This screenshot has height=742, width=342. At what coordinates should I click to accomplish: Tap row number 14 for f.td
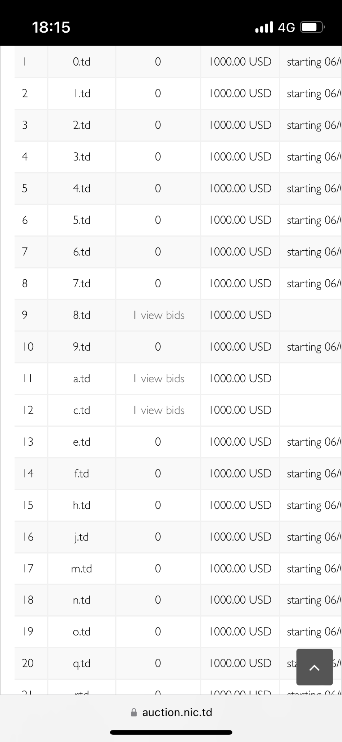[x=28, y=473]
